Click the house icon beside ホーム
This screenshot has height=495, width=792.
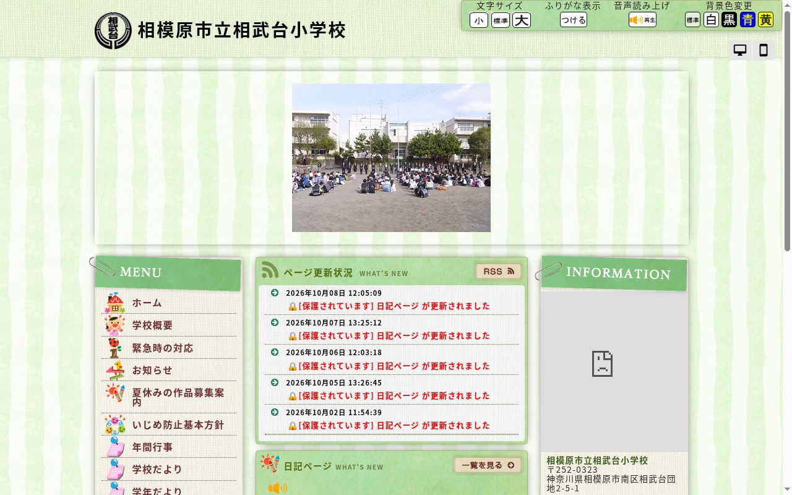(x=115, y=303)
